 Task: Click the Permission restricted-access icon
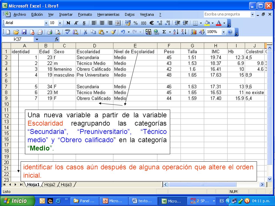coord(32,32)
